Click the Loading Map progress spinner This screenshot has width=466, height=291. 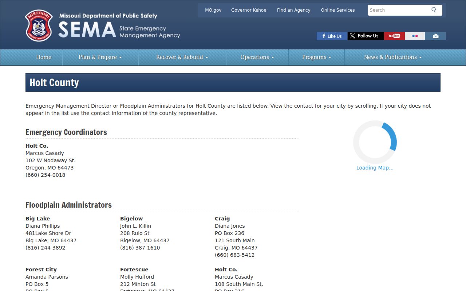click(x=375, y=142)
